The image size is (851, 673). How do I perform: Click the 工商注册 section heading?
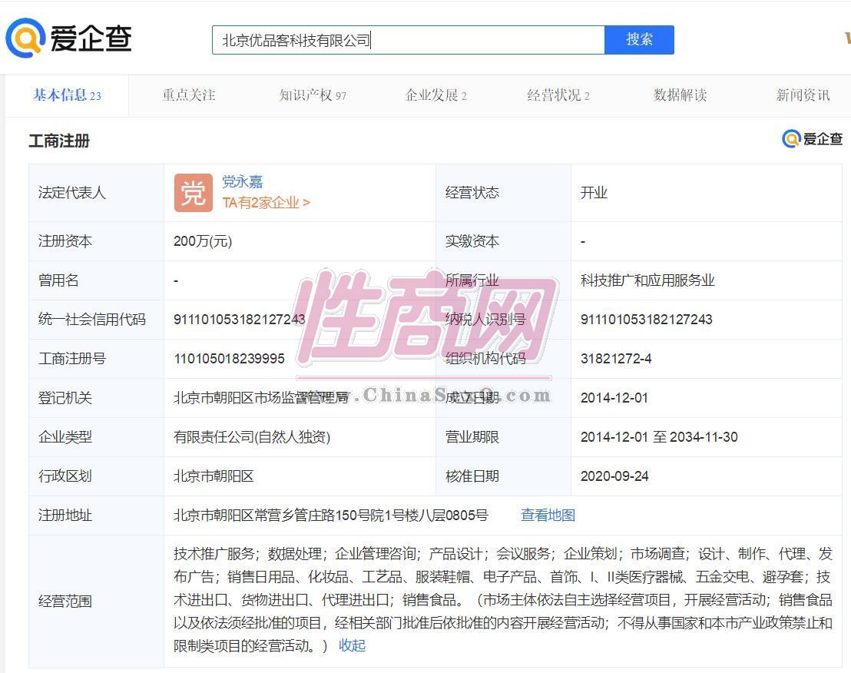tap(59, 141)
